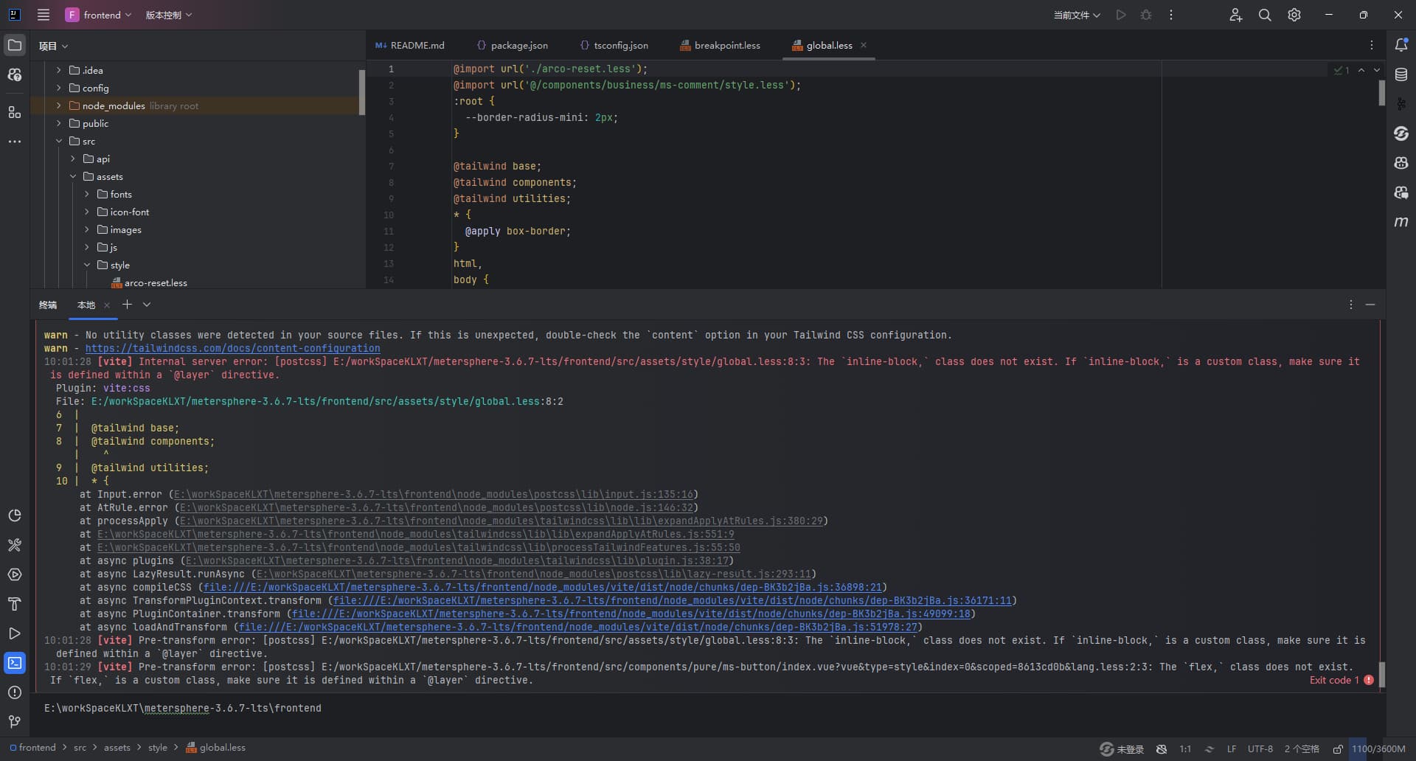
Task: Click the Search Everywhere magnifier icon
Action: point(1265,15)
